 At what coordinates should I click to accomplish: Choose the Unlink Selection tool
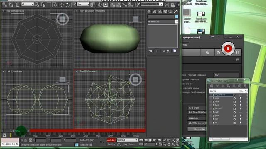(x=11, y=5)
